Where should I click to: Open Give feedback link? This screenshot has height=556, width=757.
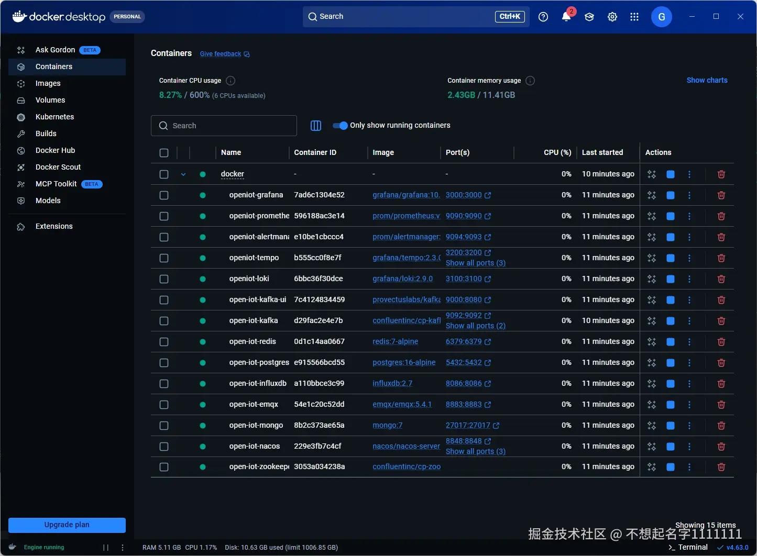click(225, 54)
